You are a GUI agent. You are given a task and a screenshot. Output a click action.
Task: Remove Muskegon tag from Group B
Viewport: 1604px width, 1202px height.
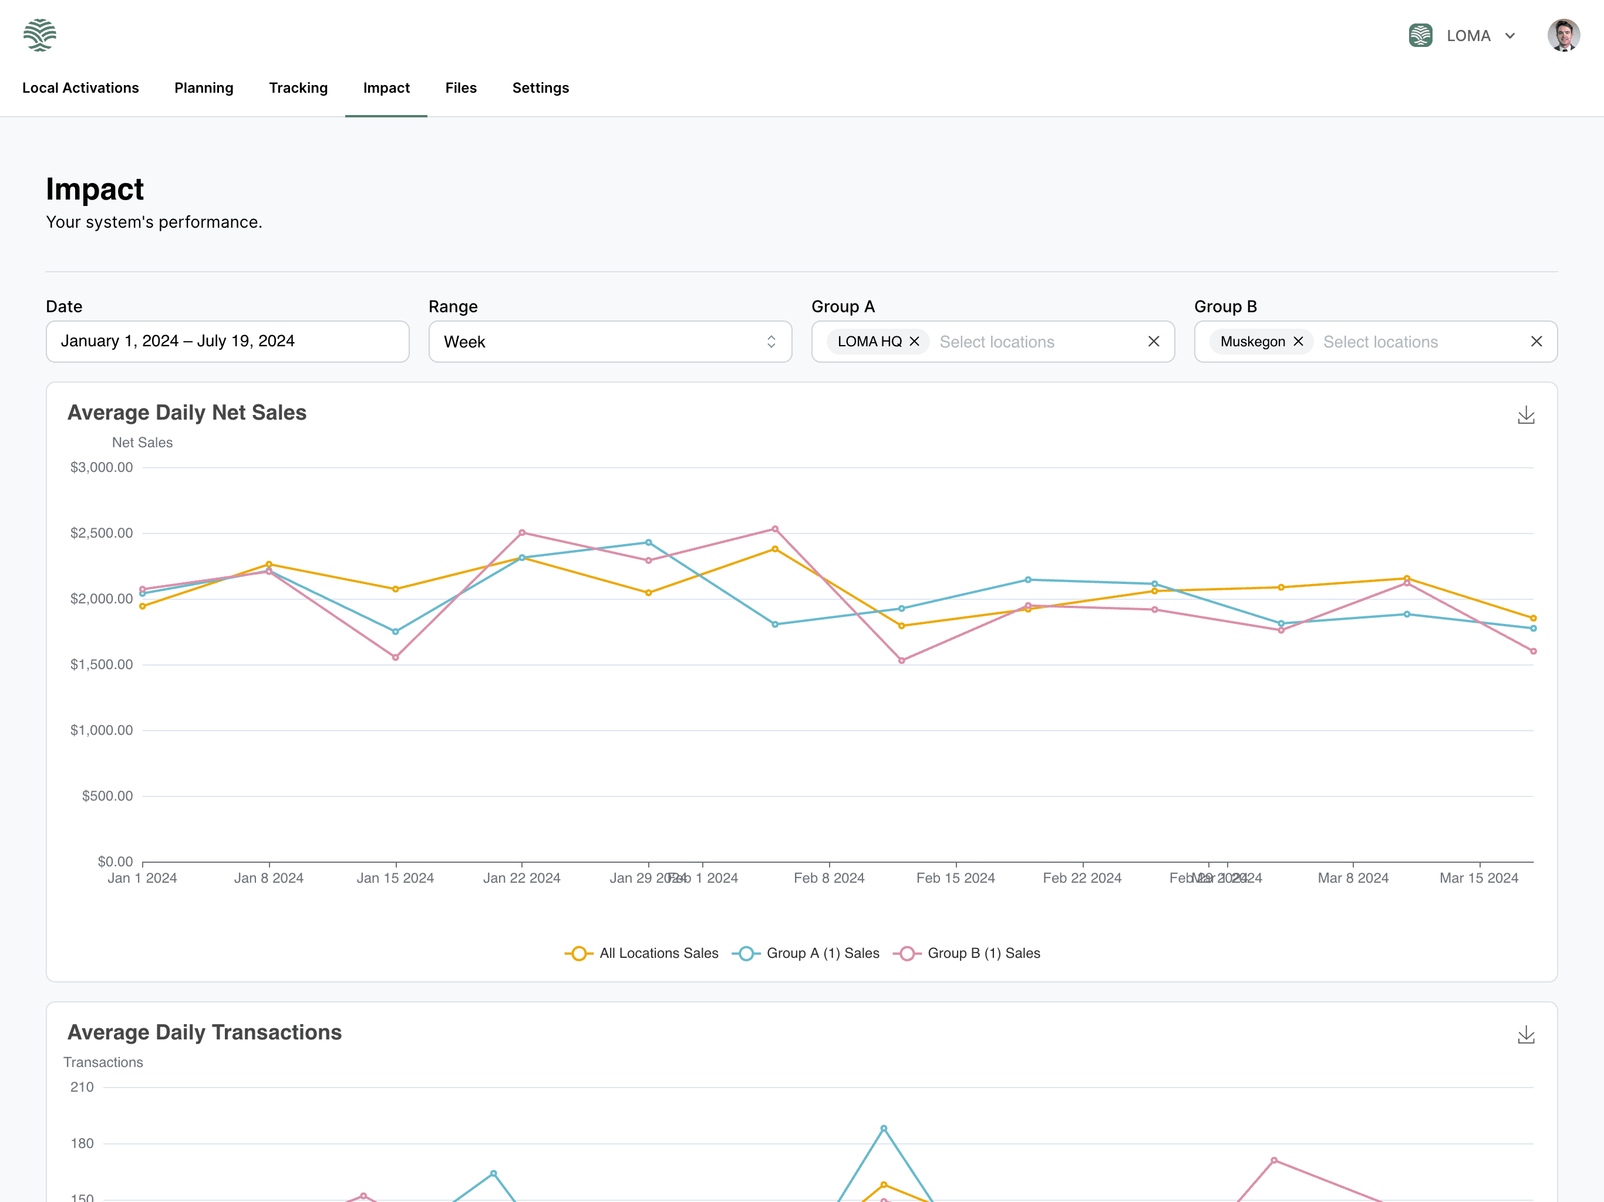tap(1298, 342)
